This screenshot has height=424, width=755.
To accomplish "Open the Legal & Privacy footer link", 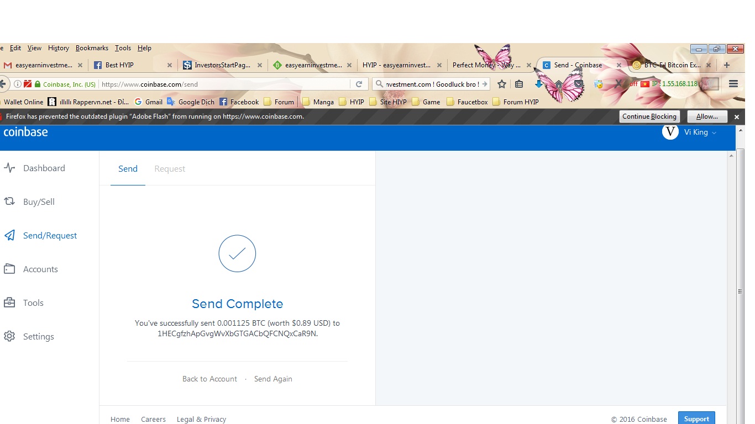I will 201,420.
